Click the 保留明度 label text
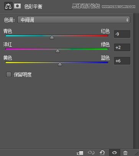Viewport: 139px width, 156px height. [x=23, y=75]
